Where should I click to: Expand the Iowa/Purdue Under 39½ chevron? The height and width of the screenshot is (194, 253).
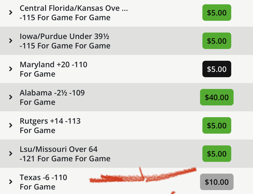click(x=11, y=40)
